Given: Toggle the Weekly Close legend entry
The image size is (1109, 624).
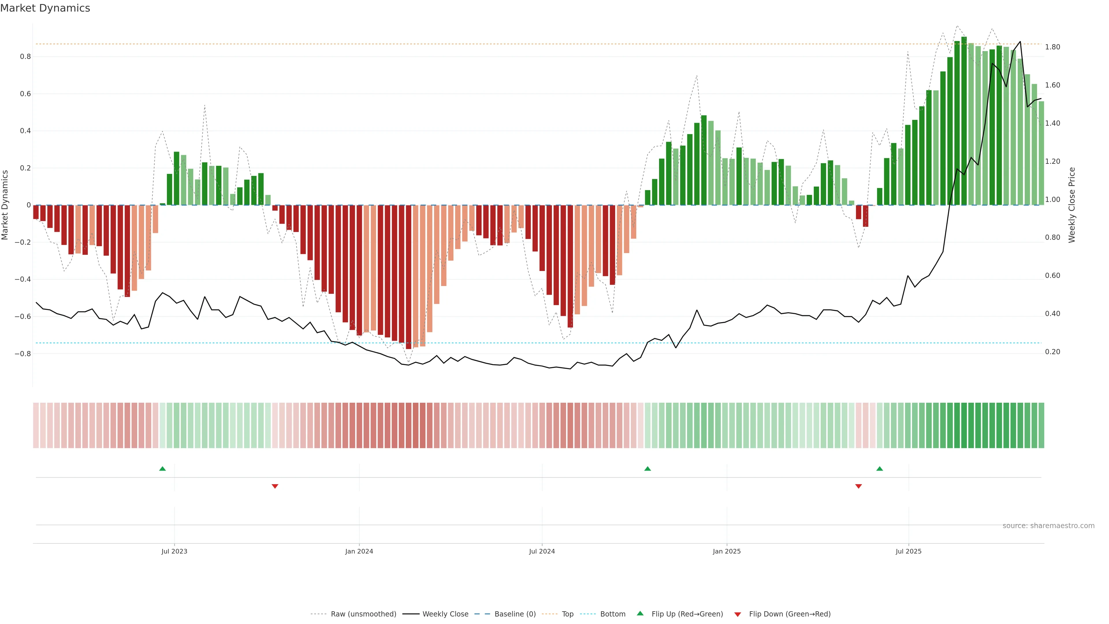Looking at the screenshot, I should [x=445, y=614].
